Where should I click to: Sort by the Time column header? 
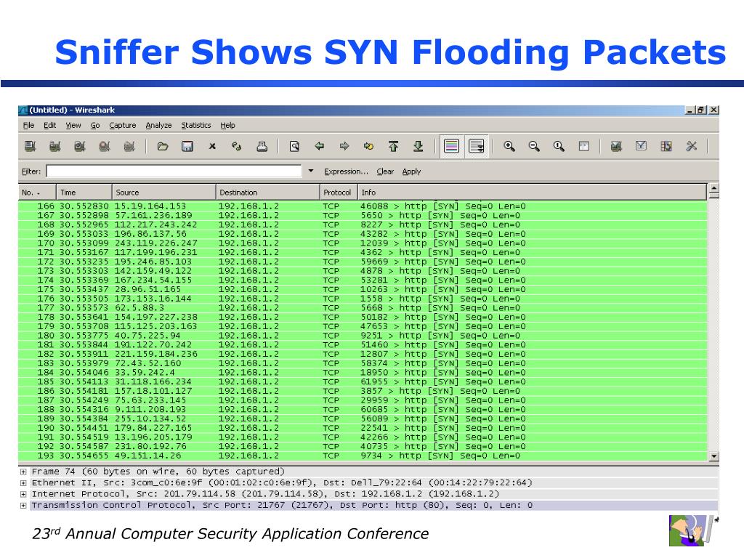pos(84,192)
